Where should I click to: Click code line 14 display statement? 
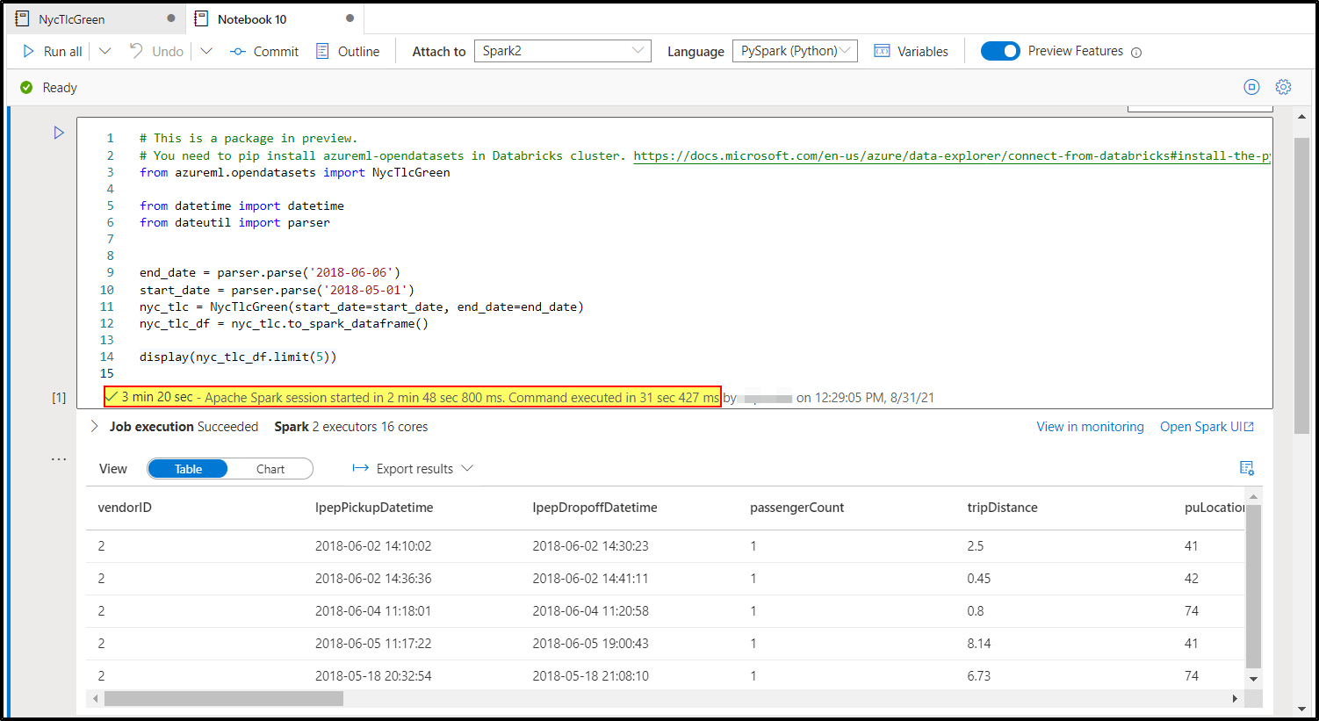click(238, 357)
